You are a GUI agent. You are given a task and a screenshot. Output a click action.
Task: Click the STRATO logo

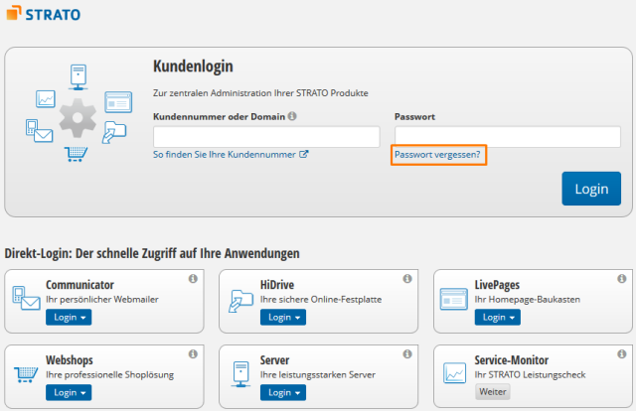tap(44, 13)
